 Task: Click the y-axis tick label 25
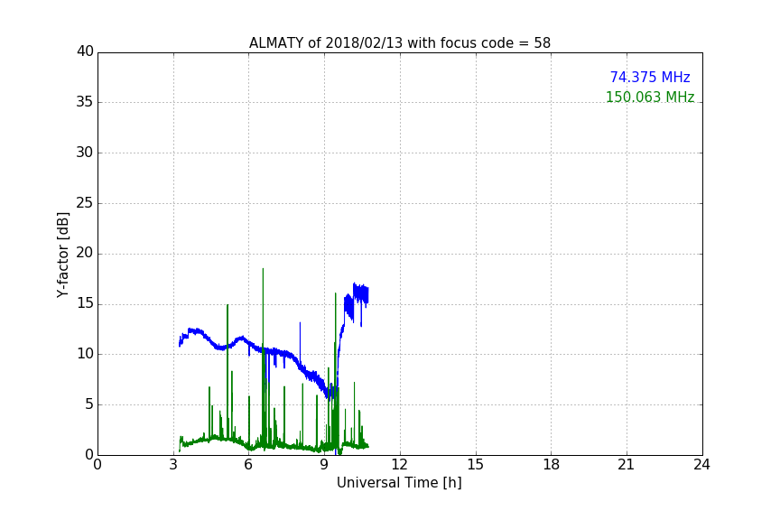(x=85, y=202)
